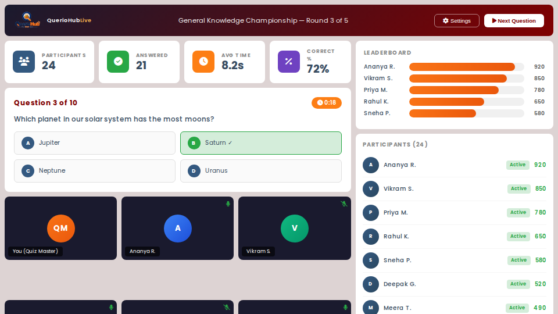This screenshot has width=558, height=314.
Task: Click the 0:18 countdown timer badge
Action: (327, 102)
